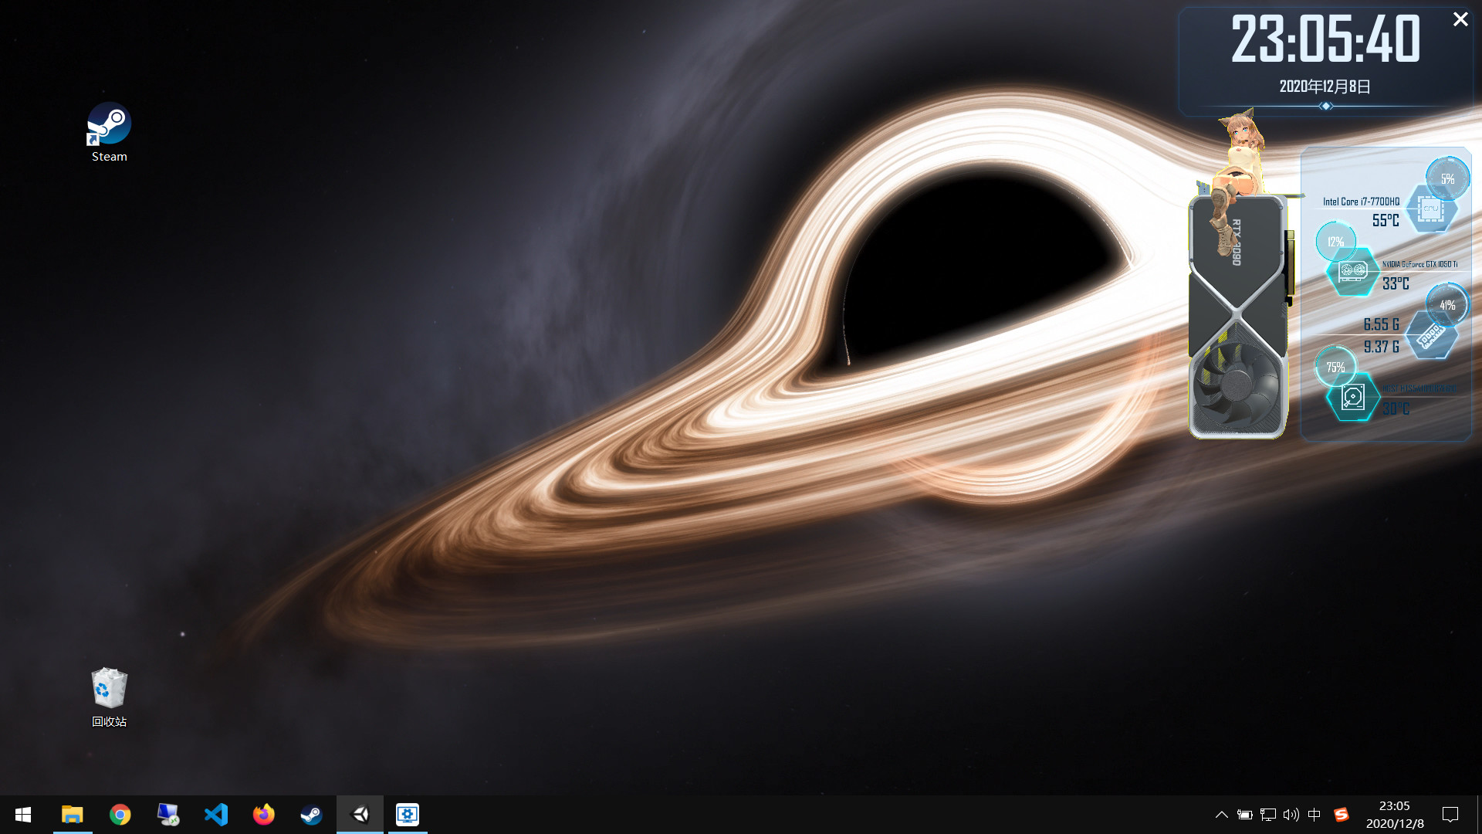
Task: Open the Action Center notifications icon
Action: coord(1450,815)
